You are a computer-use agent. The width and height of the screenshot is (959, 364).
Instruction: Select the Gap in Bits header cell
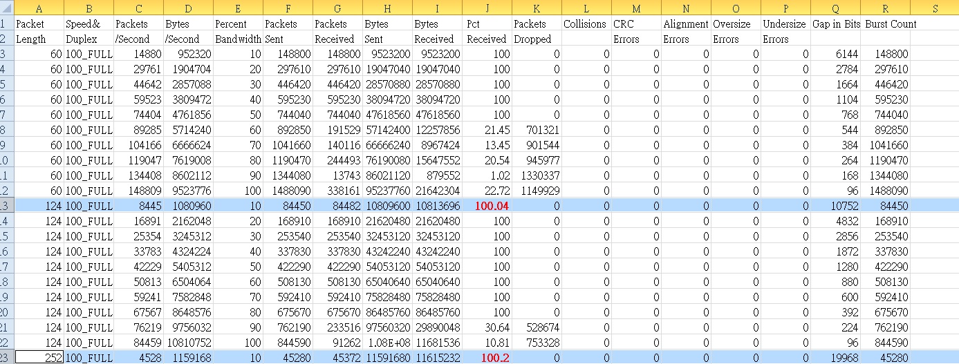tap(835, 23)
